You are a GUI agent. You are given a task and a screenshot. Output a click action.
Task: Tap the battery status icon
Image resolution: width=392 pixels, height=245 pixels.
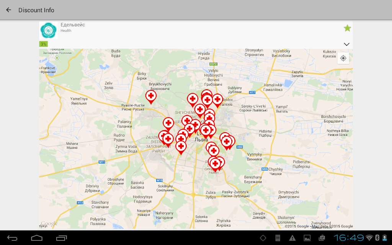[385, 238]
